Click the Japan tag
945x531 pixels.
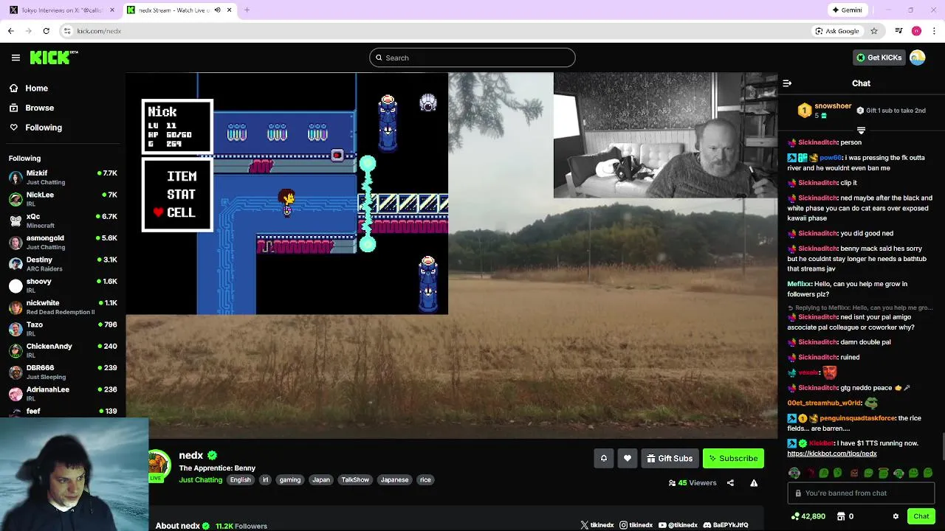(321, 480)
